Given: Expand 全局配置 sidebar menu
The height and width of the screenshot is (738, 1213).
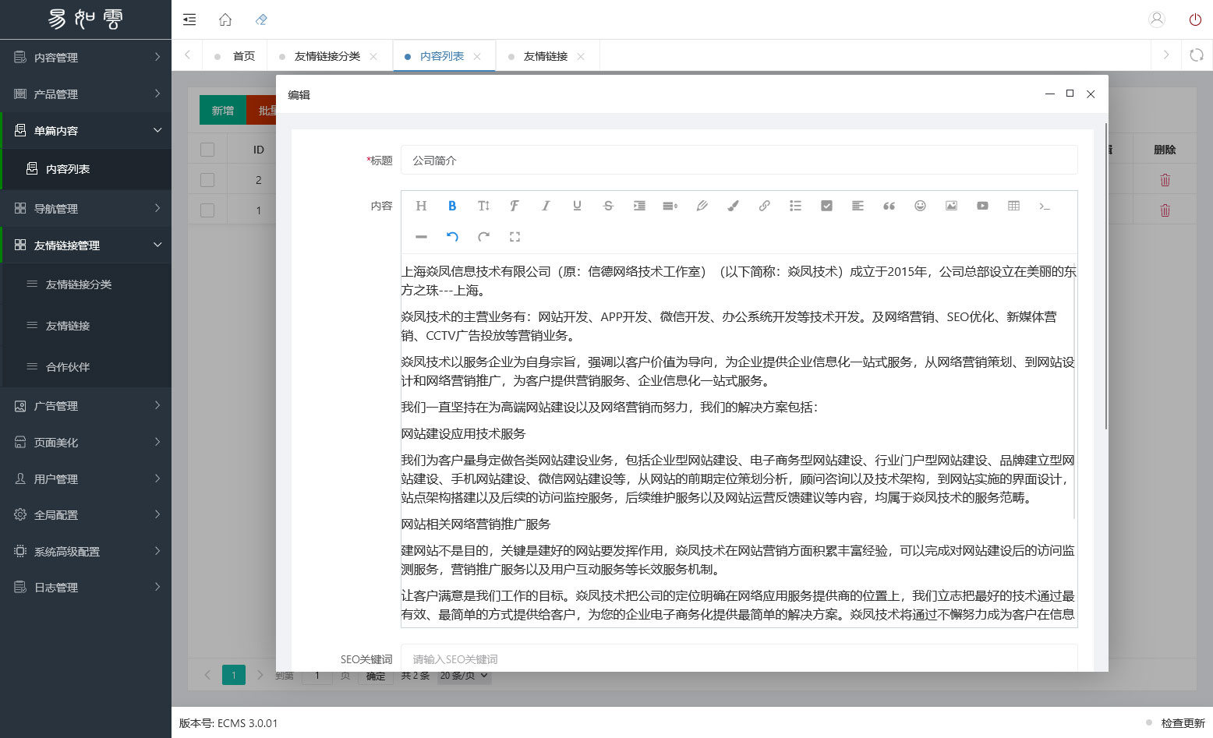Looking at the screenshot, I should coord(86,515).
